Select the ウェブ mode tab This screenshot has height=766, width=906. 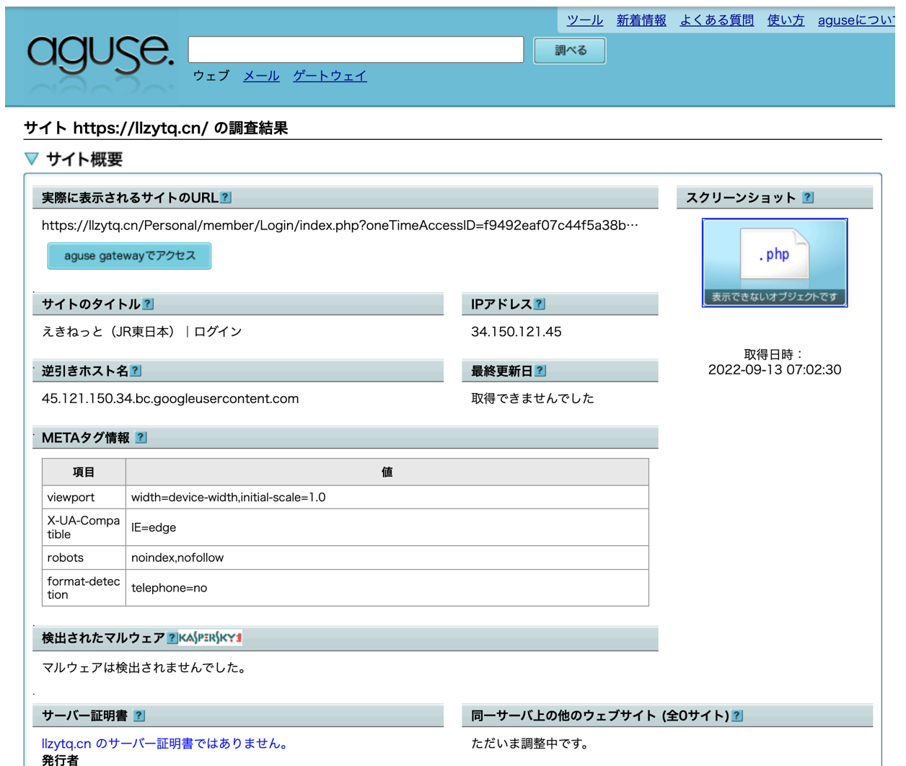pos(211,76)
